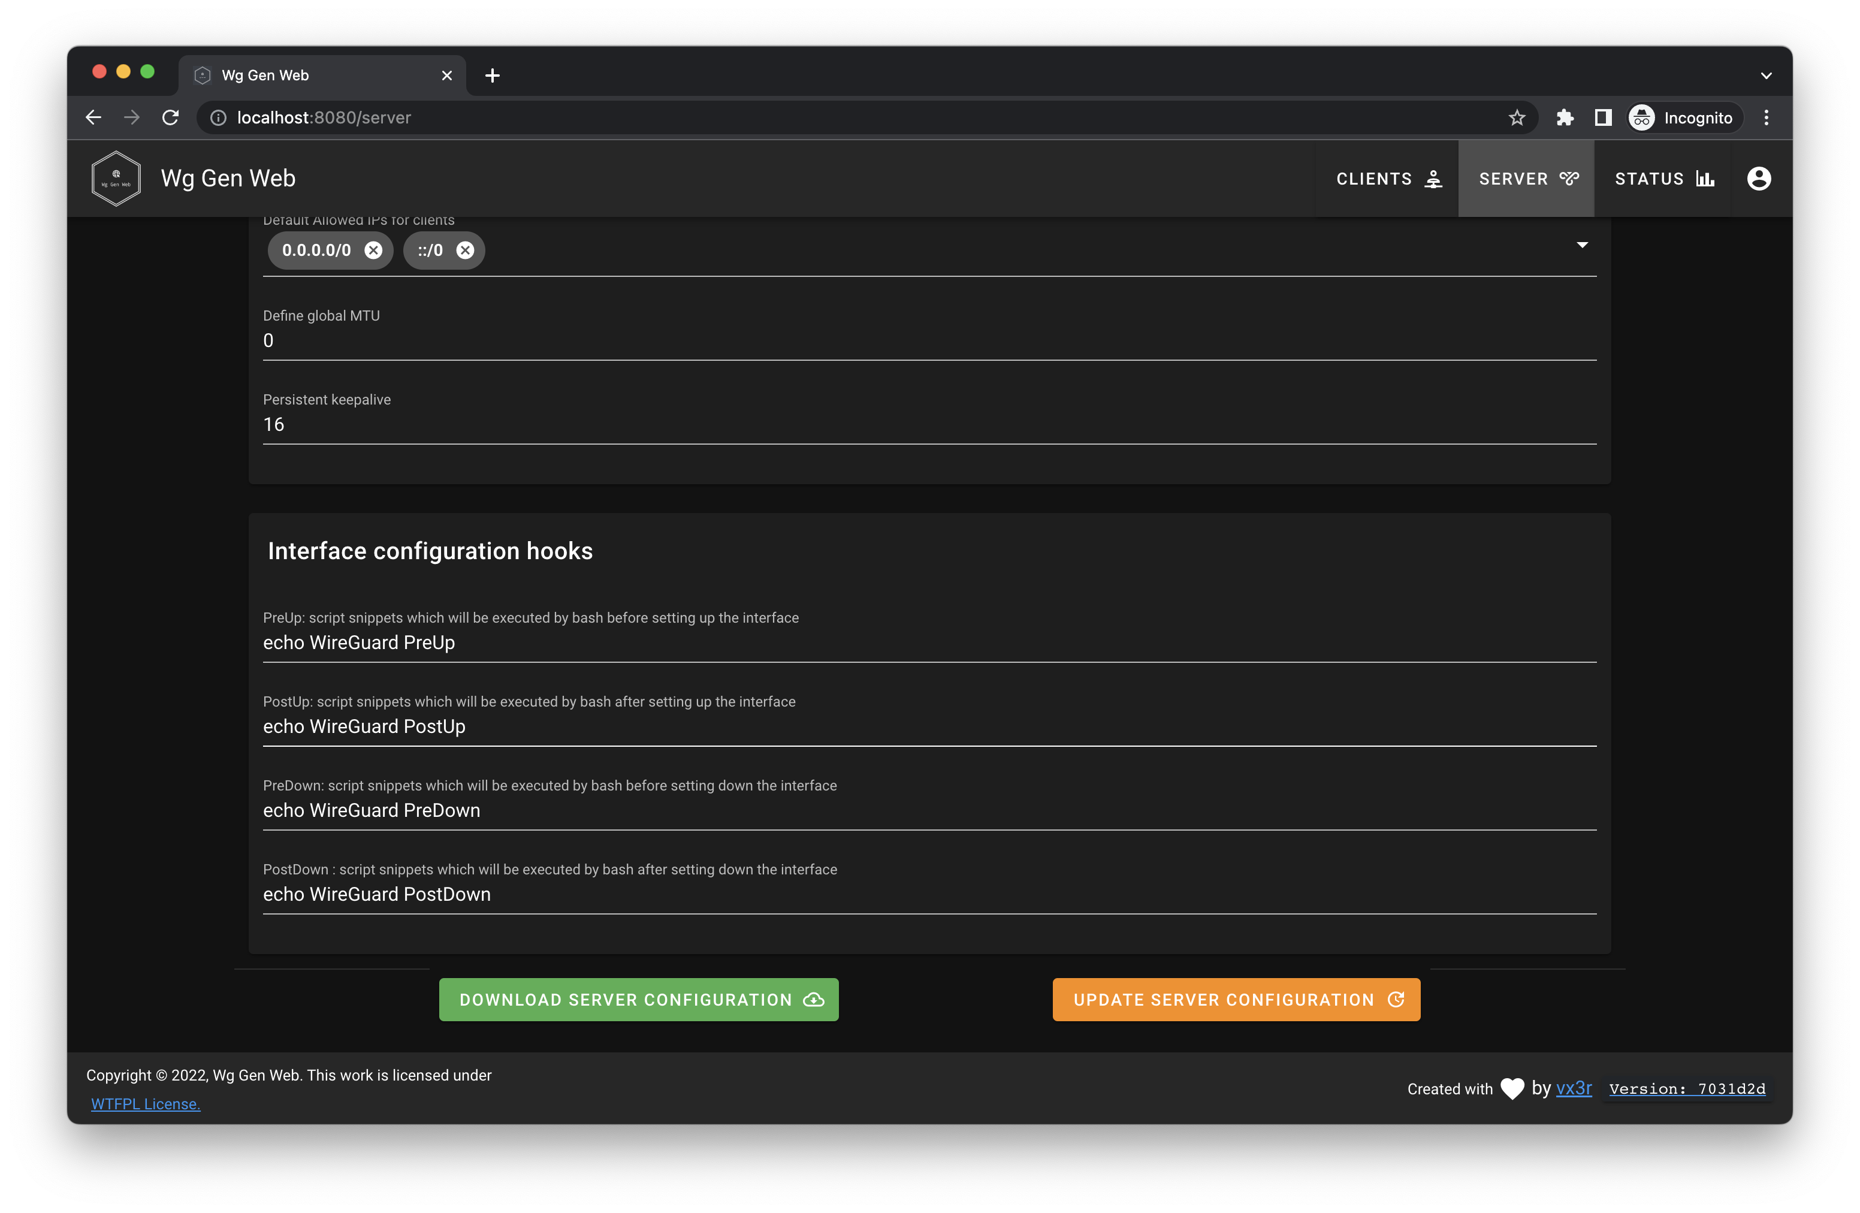
Task: Open the browser side panel icon
Action: point(1603,117)
